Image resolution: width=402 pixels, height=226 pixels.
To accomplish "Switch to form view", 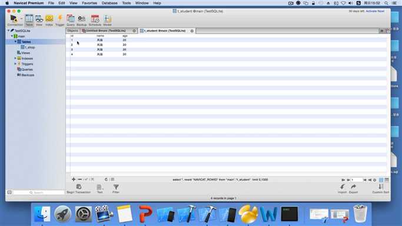I will [387, 180].
